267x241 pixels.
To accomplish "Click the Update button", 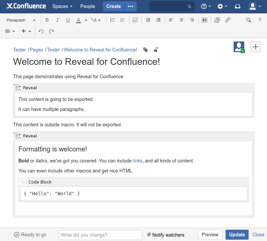I will pos(237,235).
